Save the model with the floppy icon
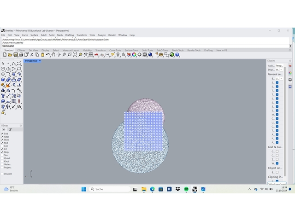The image size is (295, 221). coord(15,55)
